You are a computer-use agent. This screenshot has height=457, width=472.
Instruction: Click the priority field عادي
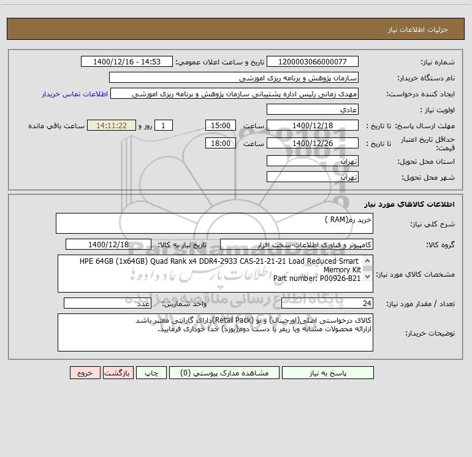[313, 109]
